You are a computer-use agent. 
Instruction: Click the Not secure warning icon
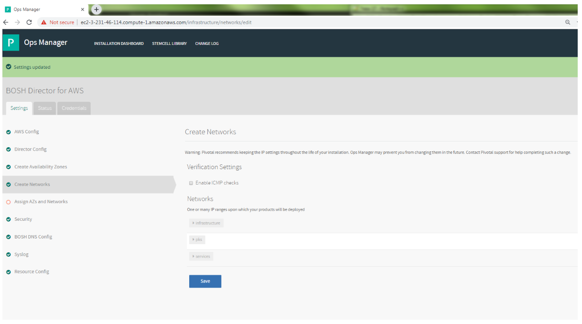43,22
